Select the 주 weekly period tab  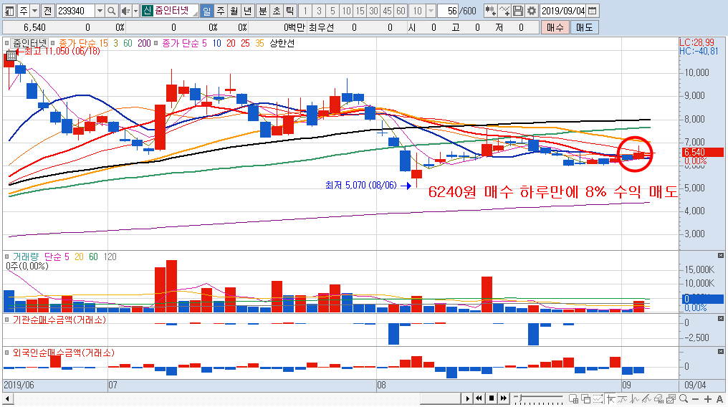pos(221,11)
